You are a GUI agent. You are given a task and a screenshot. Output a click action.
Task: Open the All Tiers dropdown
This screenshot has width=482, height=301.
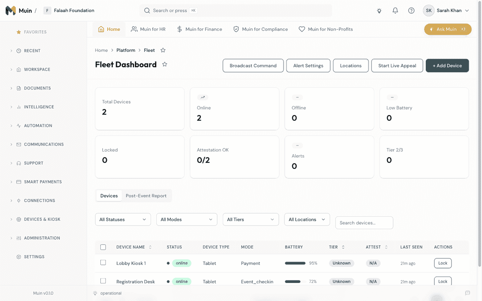[251, 220]
